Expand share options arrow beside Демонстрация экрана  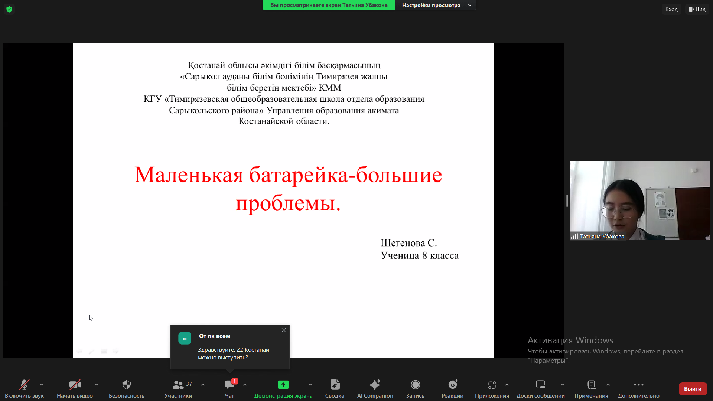coord(310,385)
